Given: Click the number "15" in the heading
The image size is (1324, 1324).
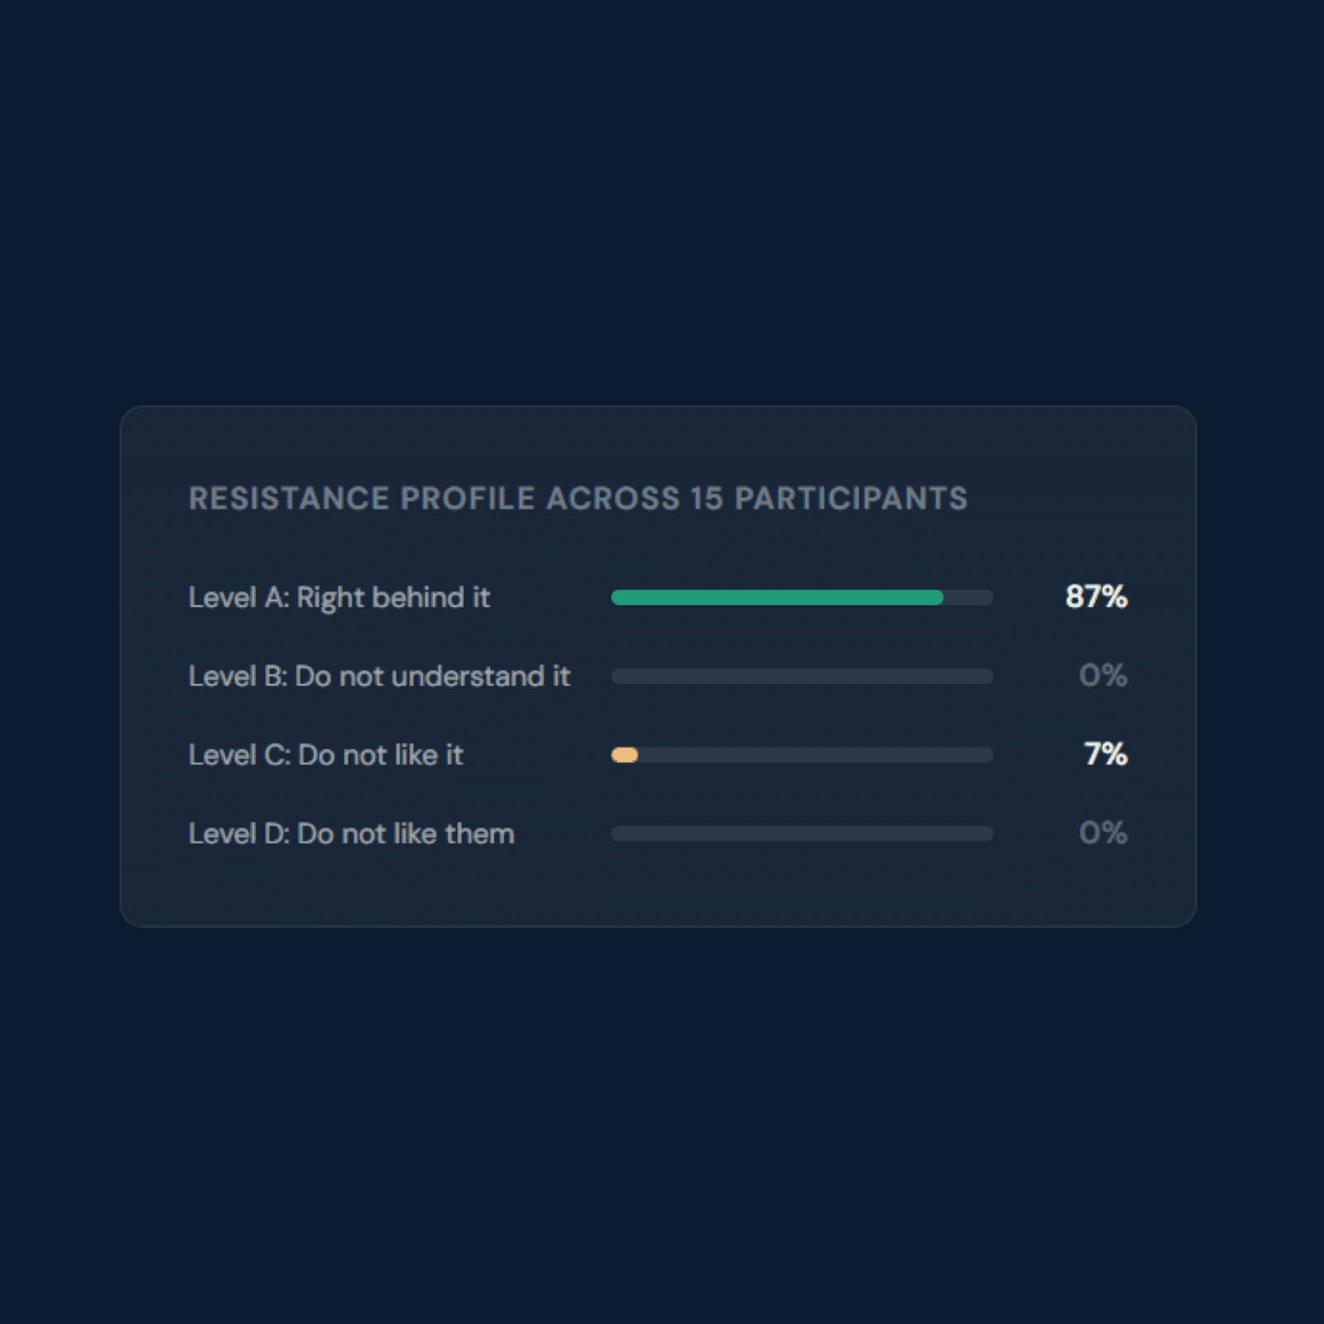Looking at the screenshot, I should (707, 498).
